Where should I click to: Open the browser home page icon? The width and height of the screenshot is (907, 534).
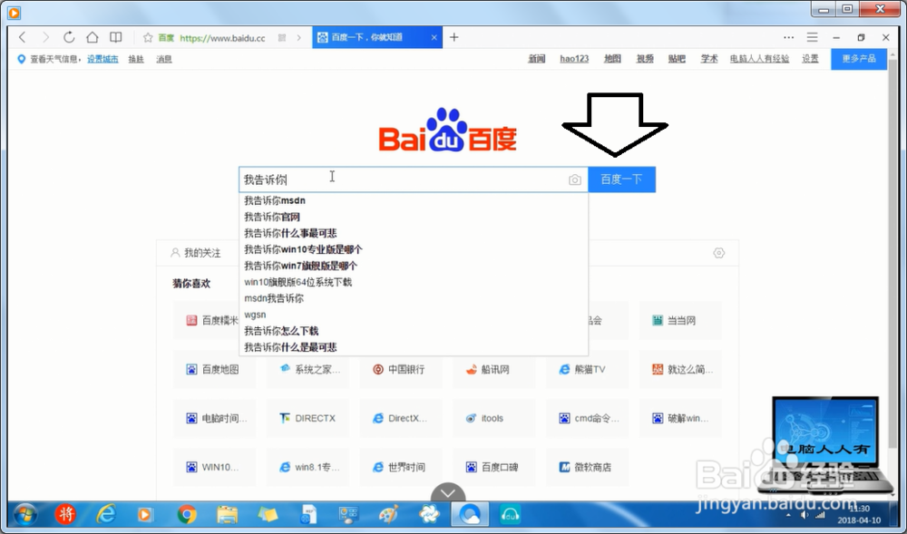pos(92,37)
